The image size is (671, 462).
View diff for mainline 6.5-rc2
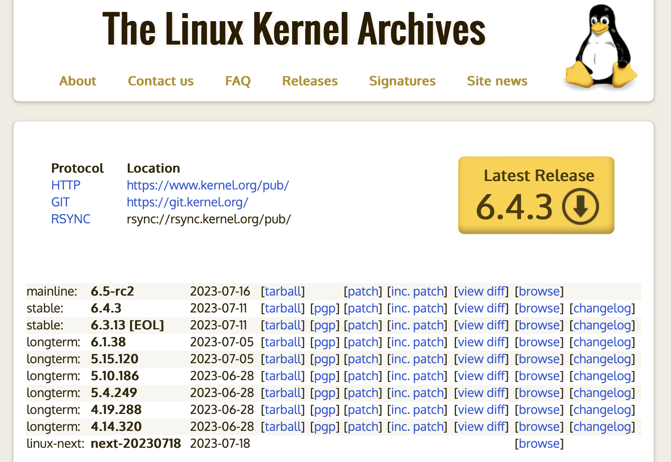click(x=481, y=291)
